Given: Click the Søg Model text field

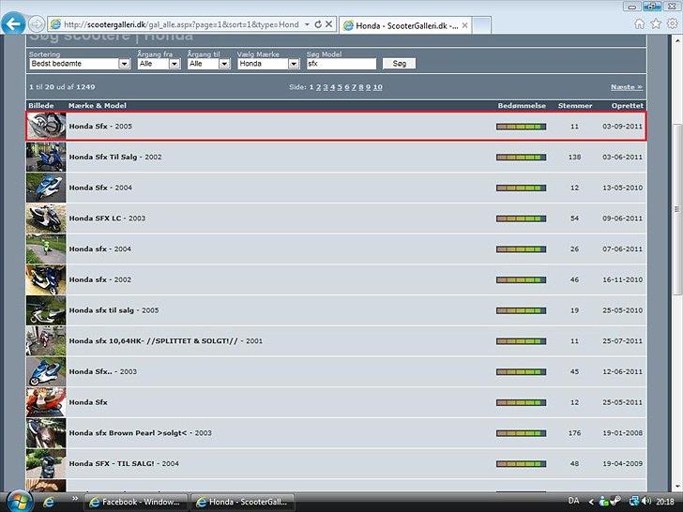Looking at the screenshot, I should click(341, 64).
